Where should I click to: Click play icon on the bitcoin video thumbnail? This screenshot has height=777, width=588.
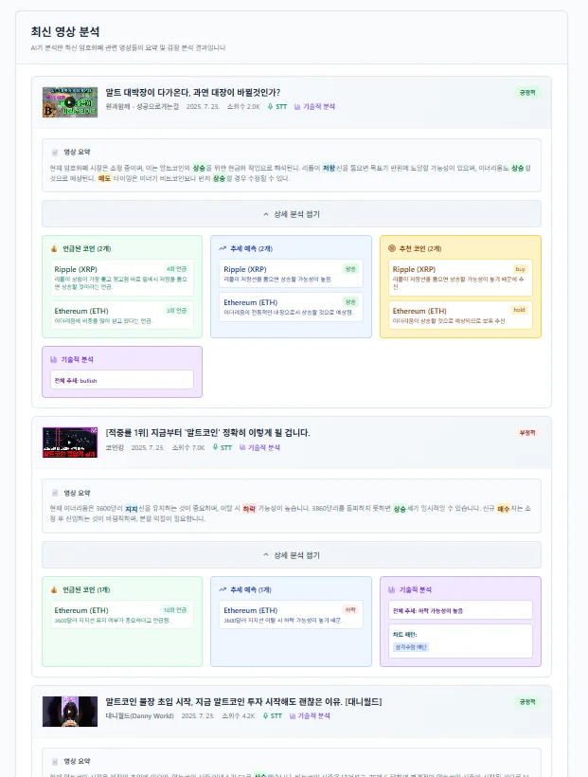click(69, 102)
